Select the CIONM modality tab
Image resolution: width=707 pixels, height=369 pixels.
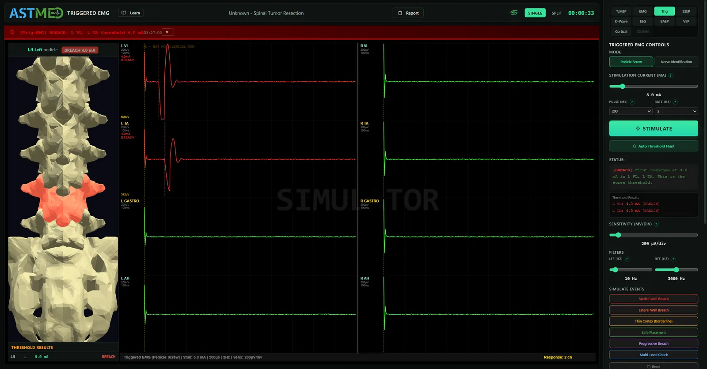pyautogui.click(x=643, y=31)
